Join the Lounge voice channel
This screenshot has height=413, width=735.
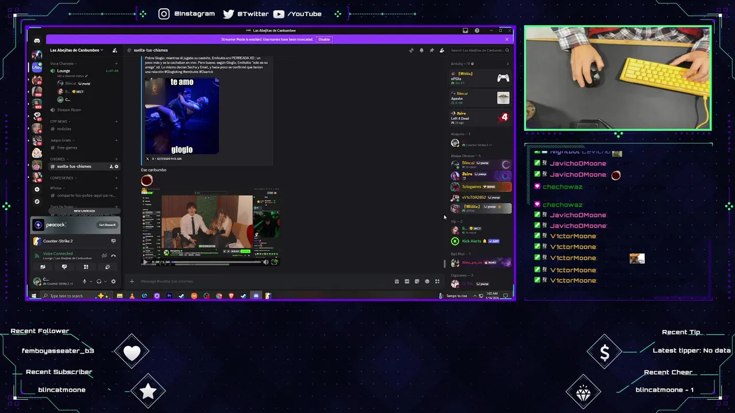click(84, 71)
